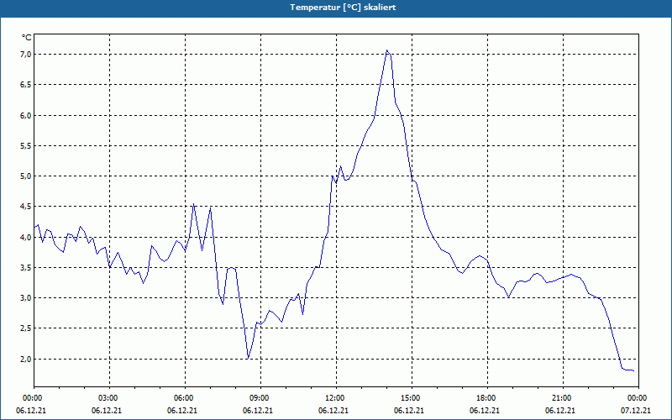Click the 06:00 time label
672x420 pixels.
[x=185, y=398]
